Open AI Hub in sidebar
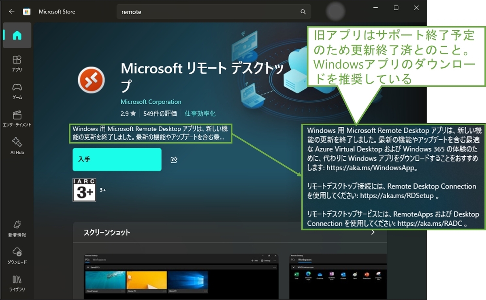 click(17, 146)
